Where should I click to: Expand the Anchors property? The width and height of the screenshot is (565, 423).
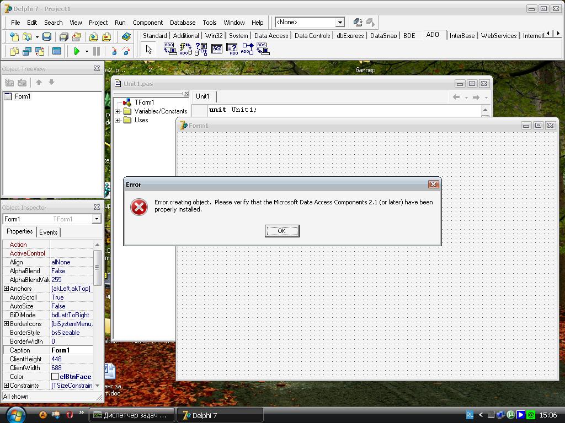6,289
